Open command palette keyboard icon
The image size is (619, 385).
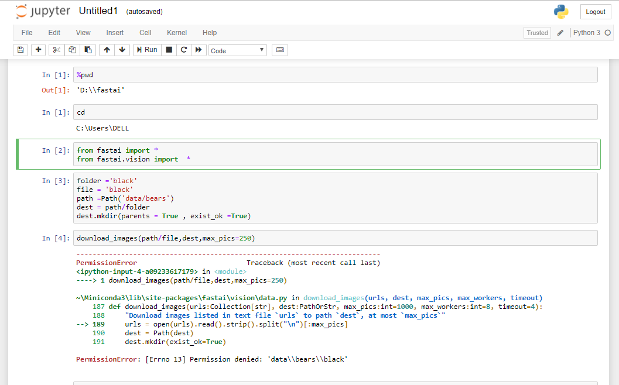[280, 50]
